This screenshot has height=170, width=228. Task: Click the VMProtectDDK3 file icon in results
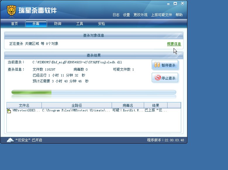tap(9, 111)
